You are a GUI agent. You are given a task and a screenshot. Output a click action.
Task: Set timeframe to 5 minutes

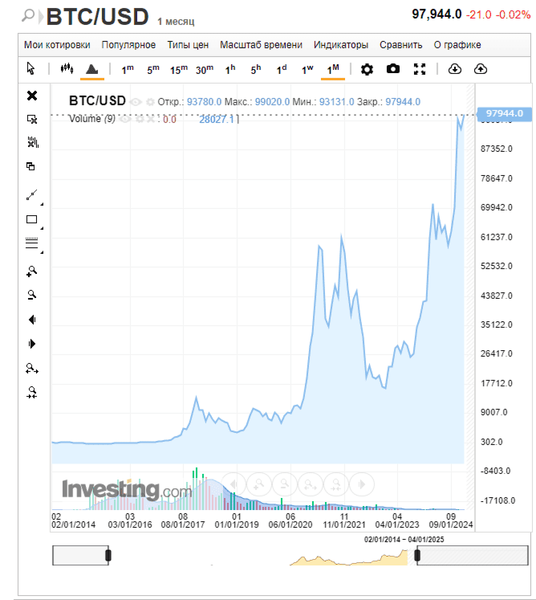[x=153, y=70]
